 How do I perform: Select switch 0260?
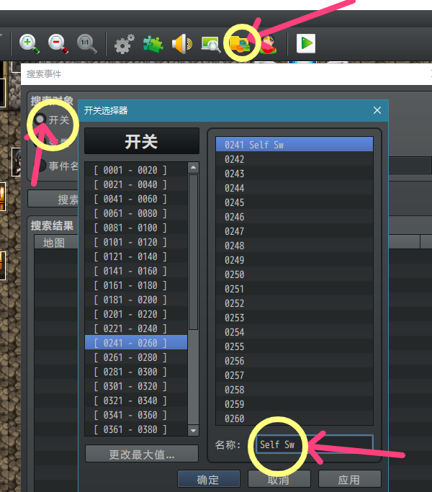pos(294,419)
